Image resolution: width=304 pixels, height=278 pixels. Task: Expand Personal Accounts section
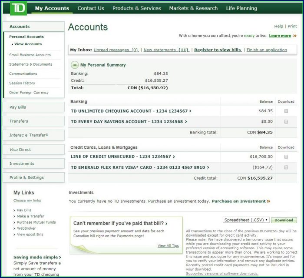(x=26, y=37)
